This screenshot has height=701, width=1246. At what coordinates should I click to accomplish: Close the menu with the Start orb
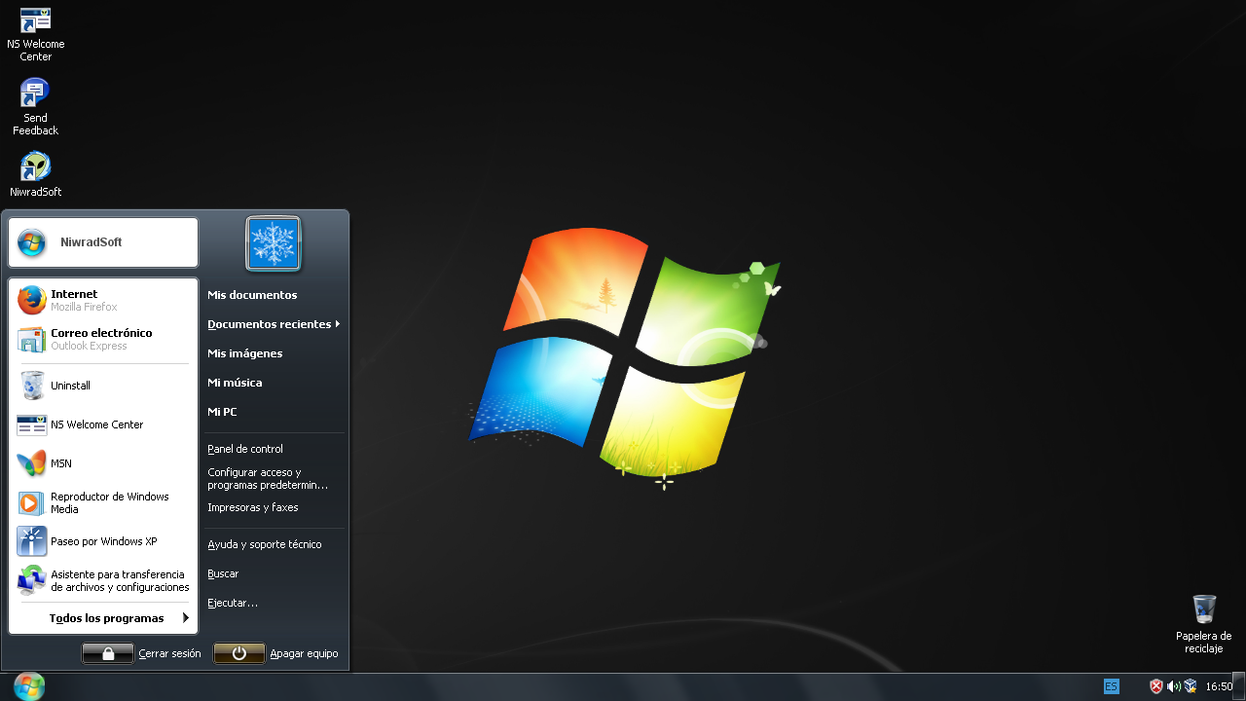[x=29, y=686]
